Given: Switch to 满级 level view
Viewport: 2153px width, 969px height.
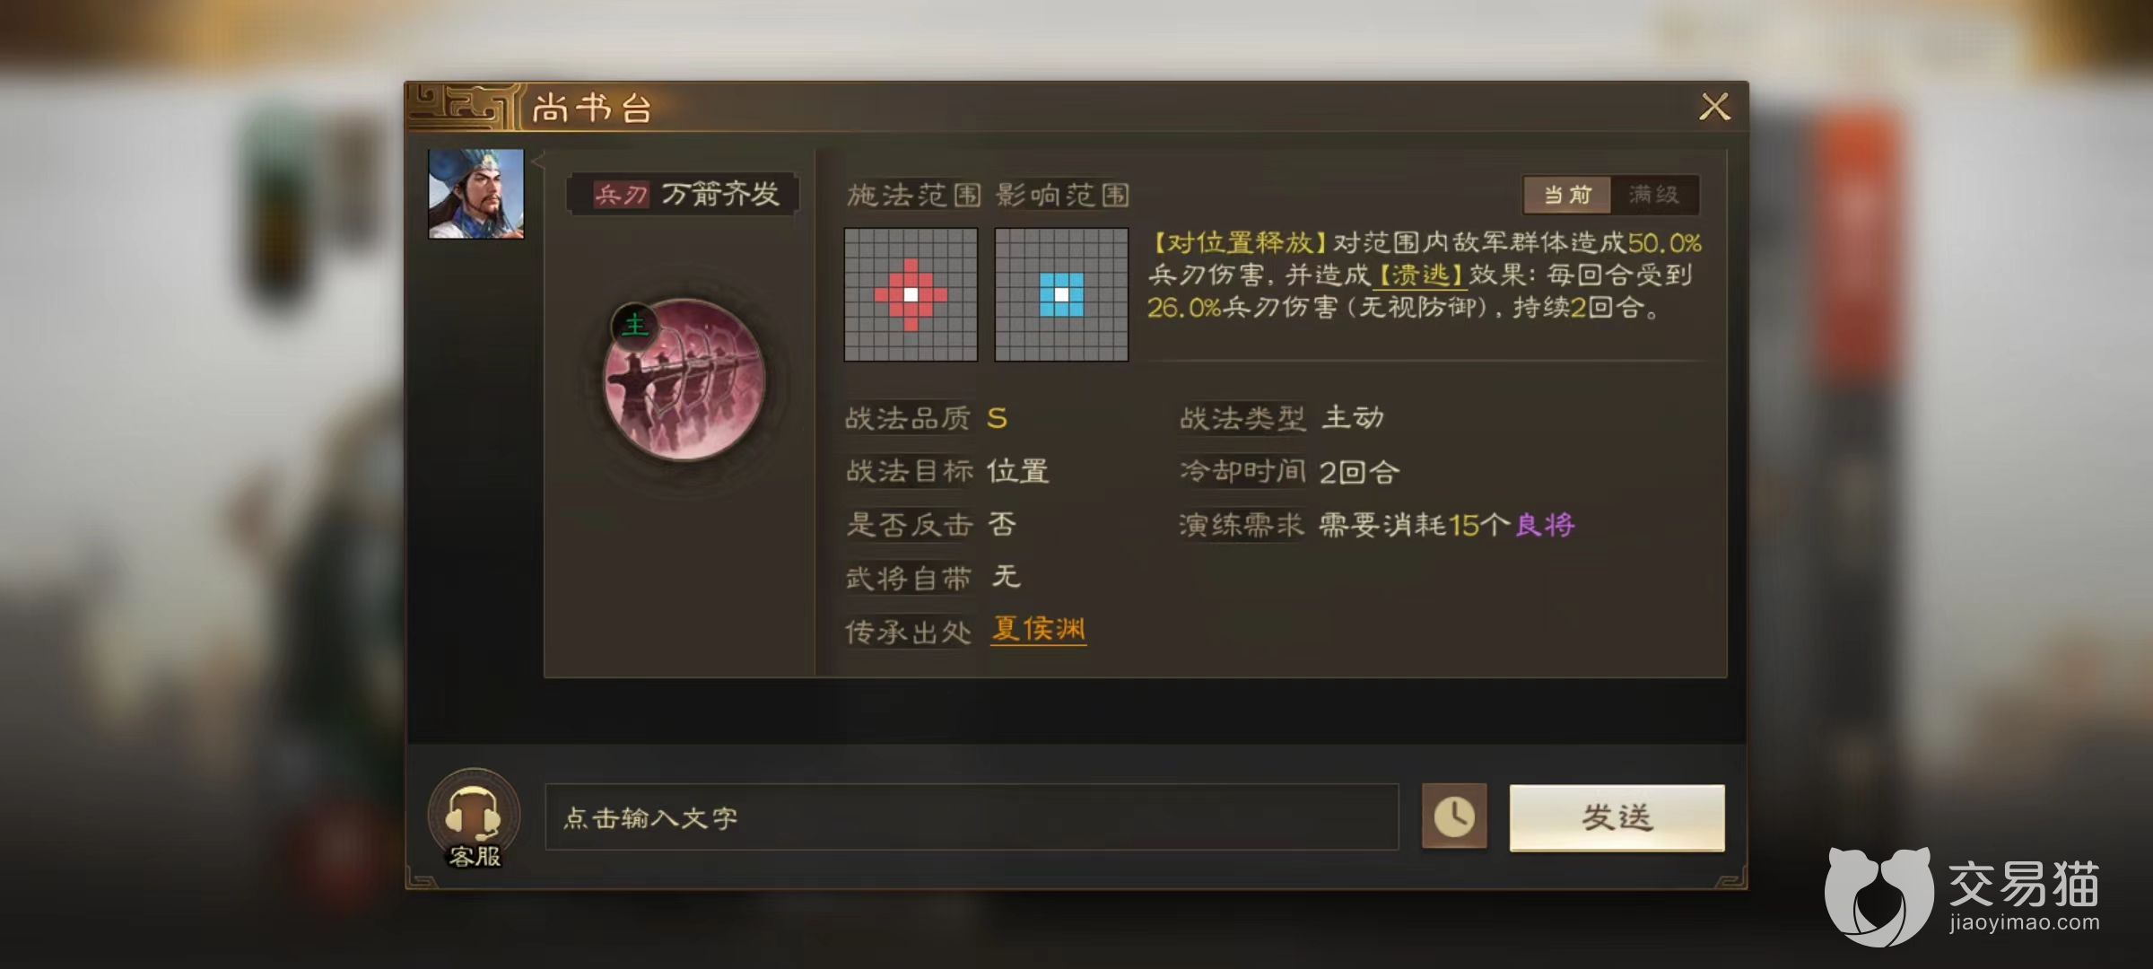Looking at the screenshot, I should tap(1654, 195).
